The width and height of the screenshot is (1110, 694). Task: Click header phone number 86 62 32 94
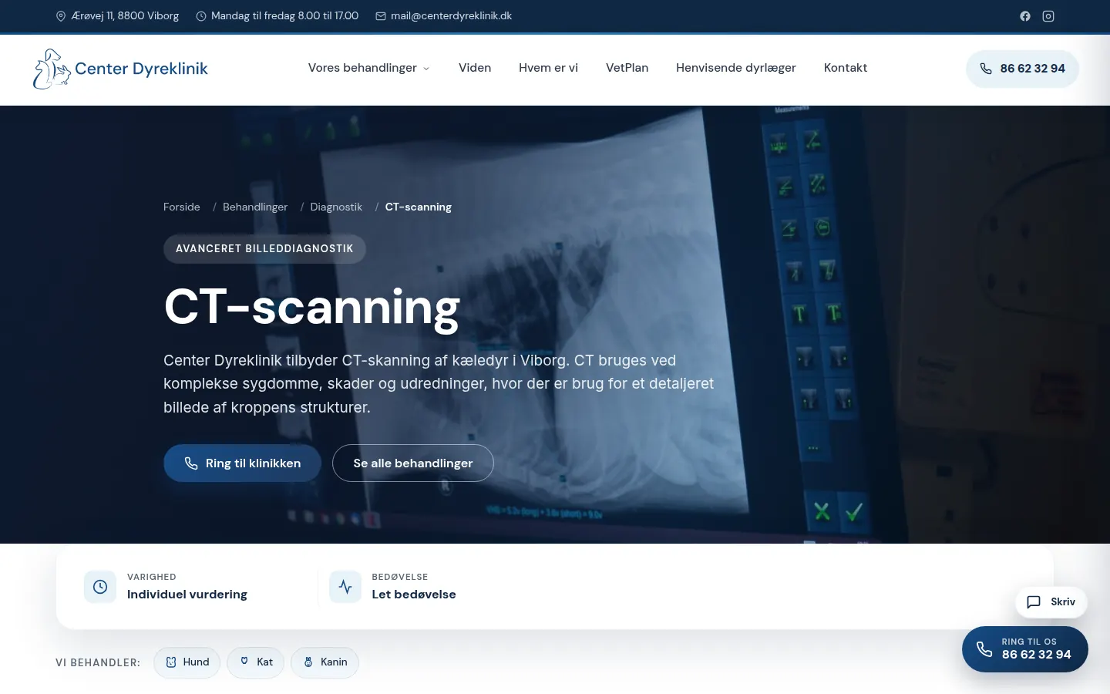[x=1022, y=69]
